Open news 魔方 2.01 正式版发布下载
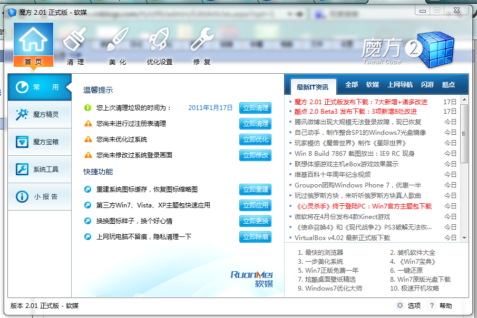Viewport: 477px width, 318px height. coord(361,102)
